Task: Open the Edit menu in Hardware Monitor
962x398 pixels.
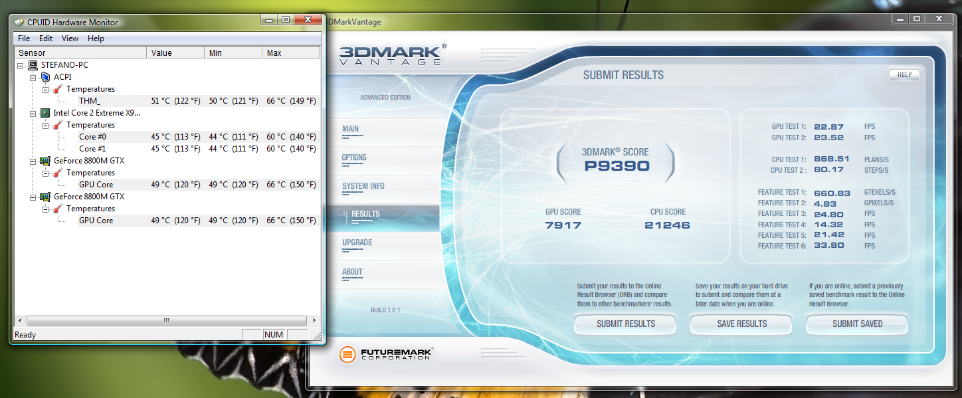Action: (46, 39)
